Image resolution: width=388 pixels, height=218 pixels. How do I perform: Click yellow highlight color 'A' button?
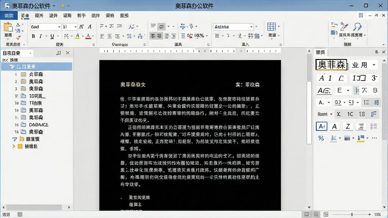77,36
